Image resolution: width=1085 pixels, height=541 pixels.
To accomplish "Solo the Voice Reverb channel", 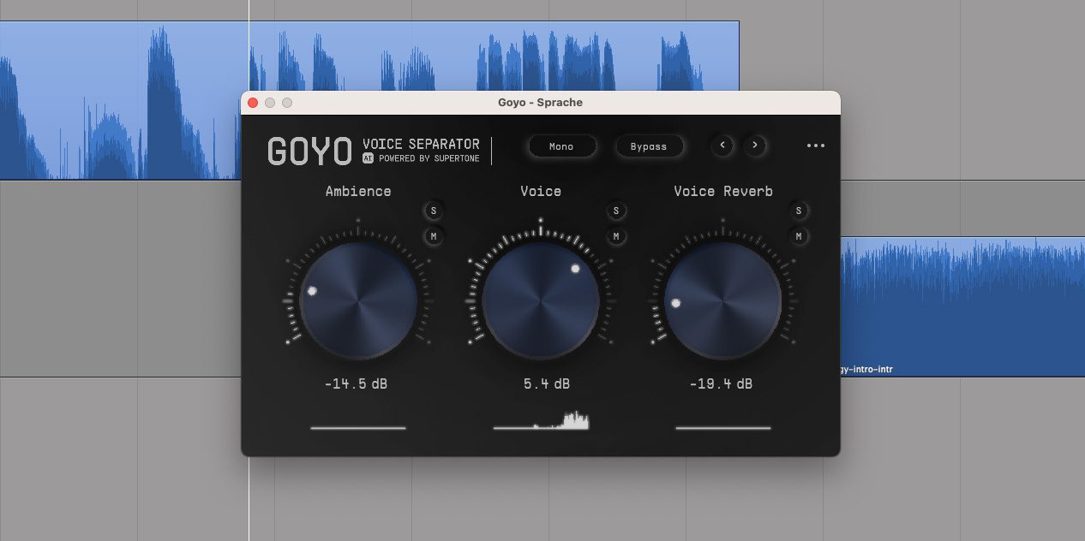I will 798,211.
